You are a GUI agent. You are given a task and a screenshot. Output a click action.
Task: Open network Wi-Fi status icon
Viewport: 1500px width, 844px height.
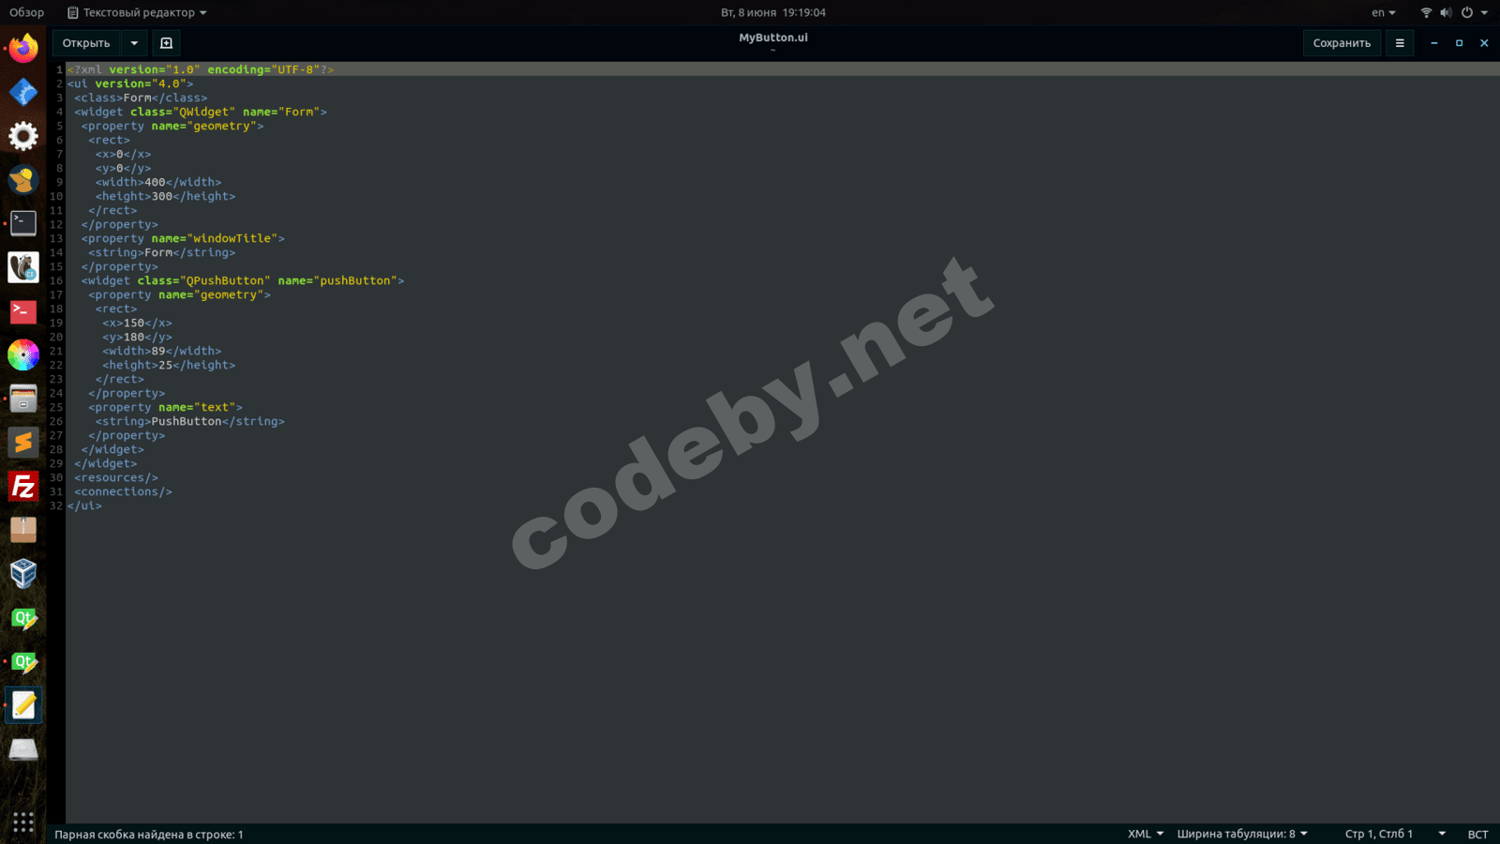[1426, 12]
